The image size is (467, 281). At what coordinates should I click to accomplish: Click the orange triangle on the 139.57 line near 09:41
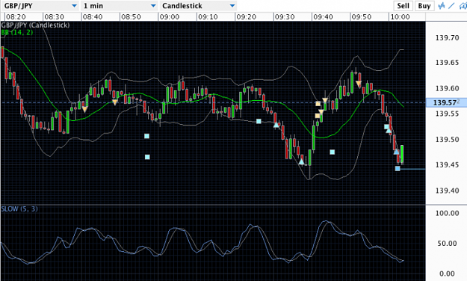325,100
